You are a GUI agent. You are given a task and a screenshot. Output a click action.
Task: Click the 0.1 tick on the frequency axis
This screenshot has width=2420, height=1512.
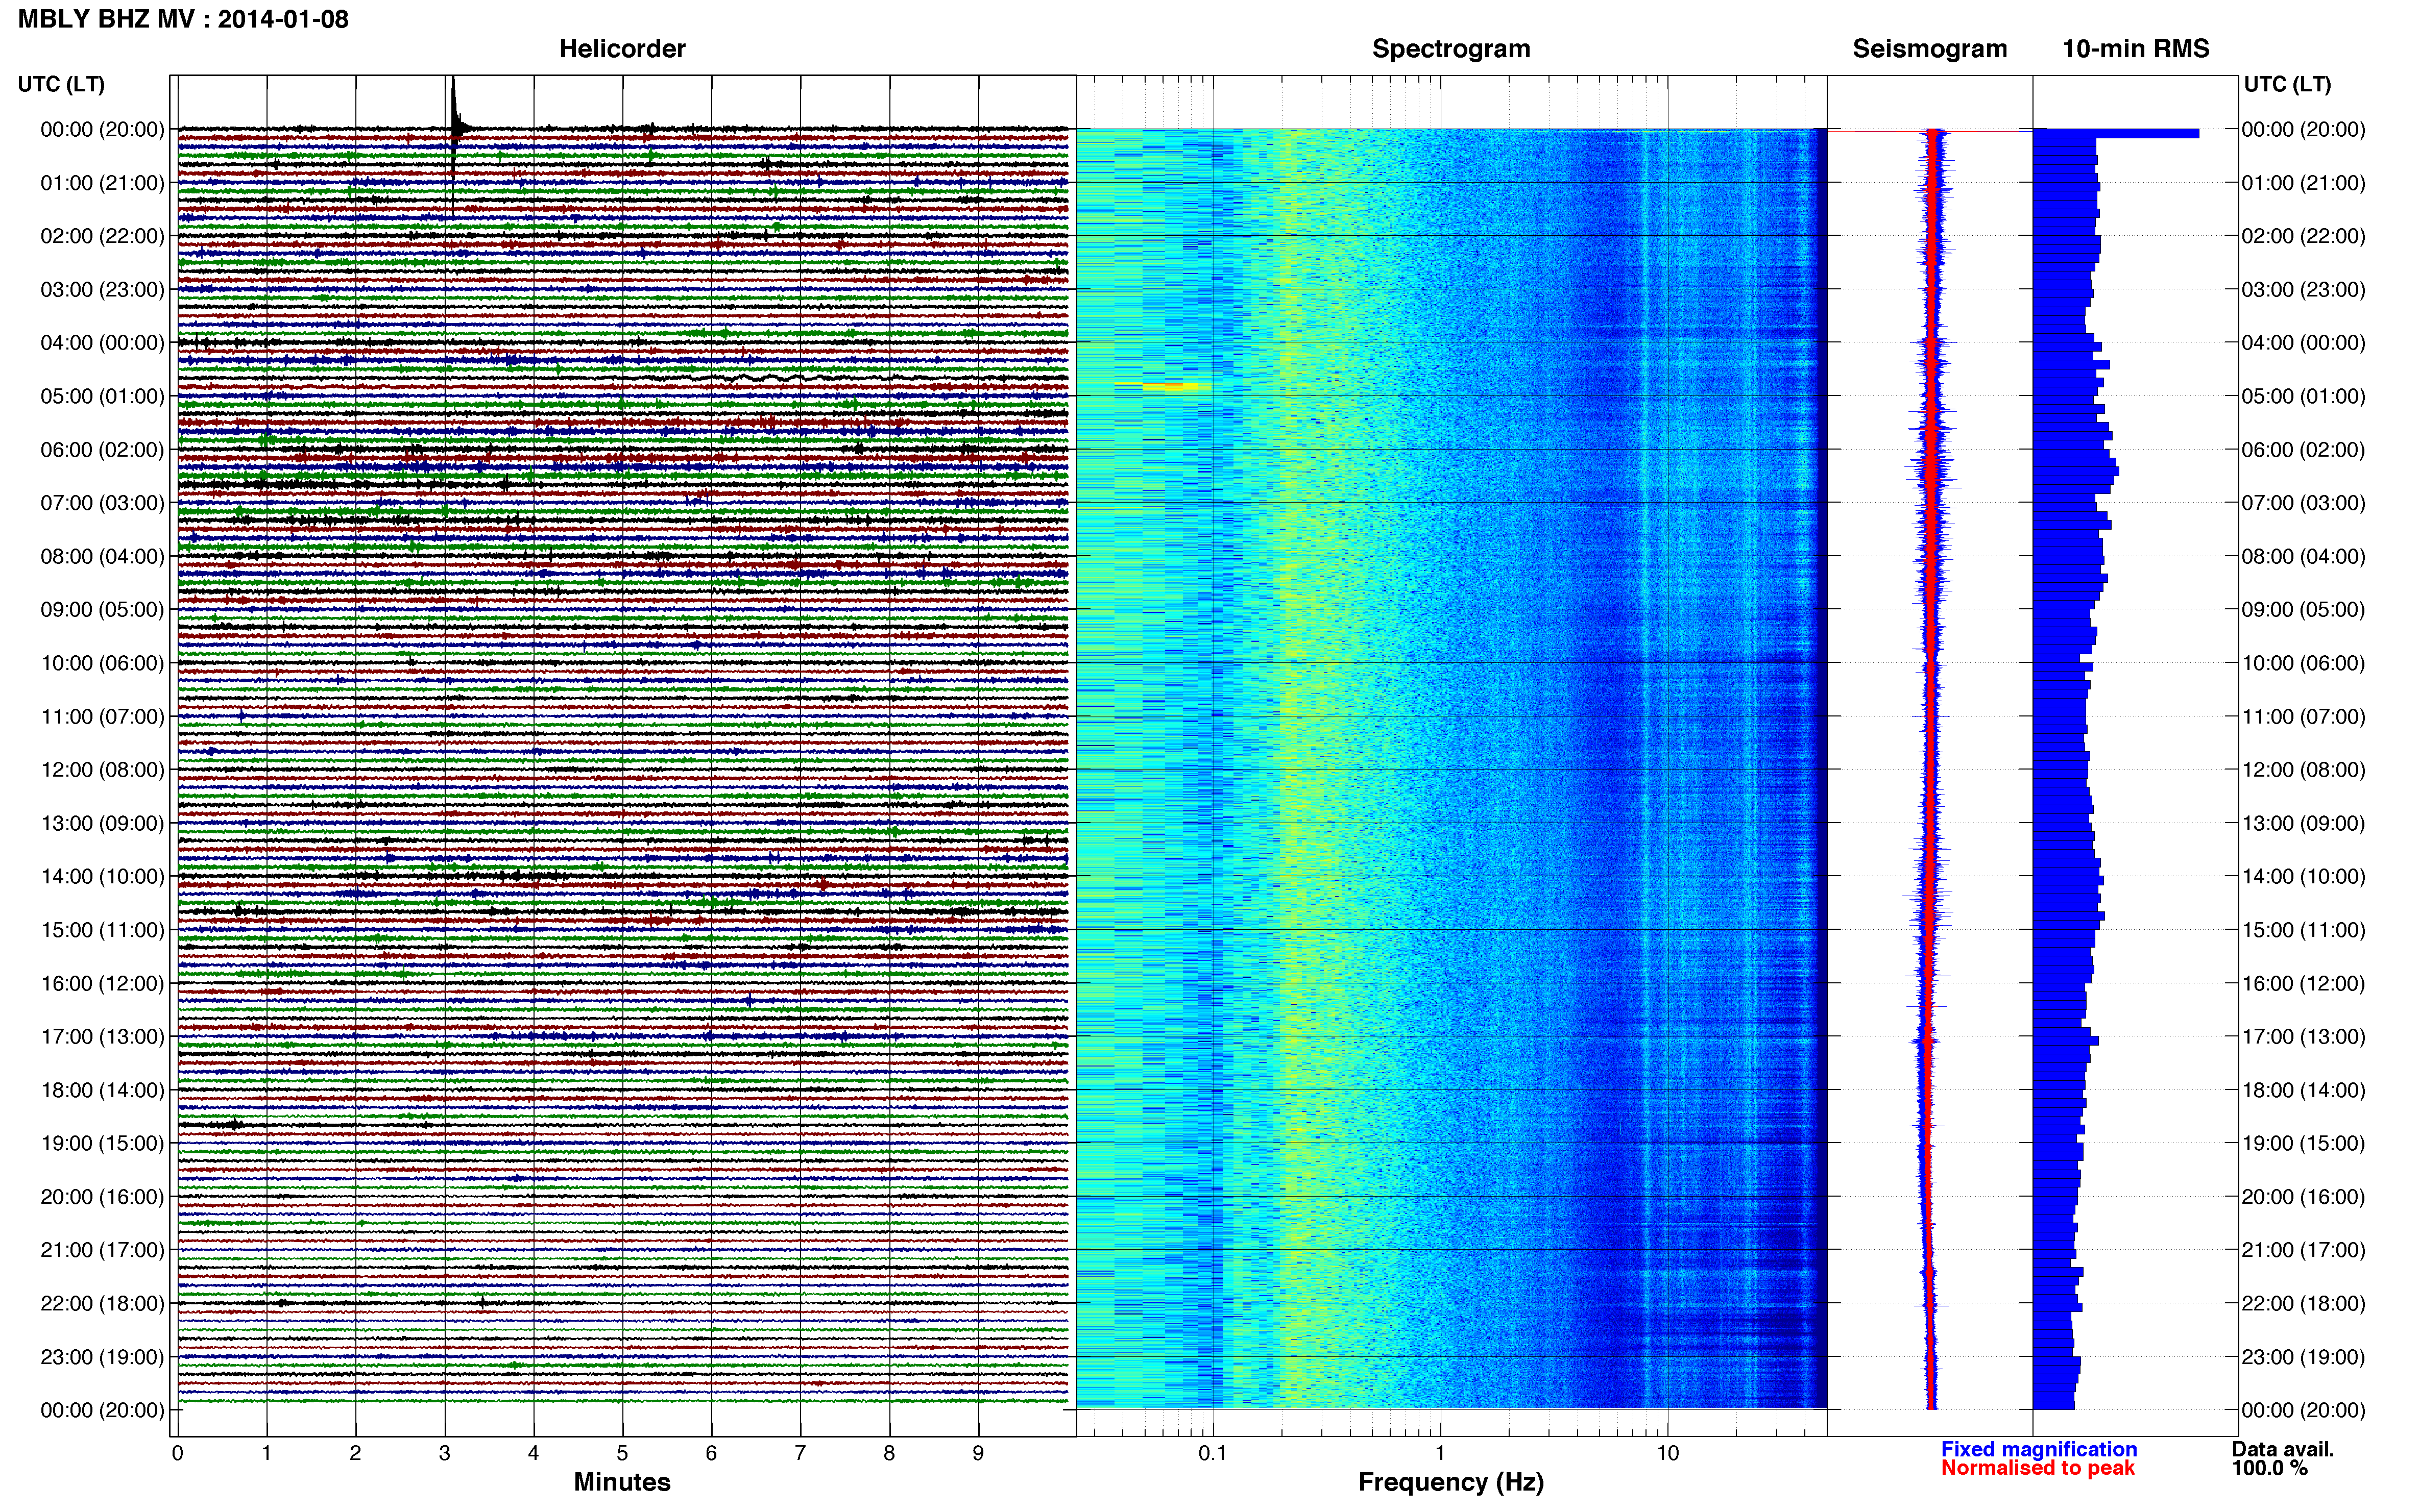(x=1213, y=1454)
